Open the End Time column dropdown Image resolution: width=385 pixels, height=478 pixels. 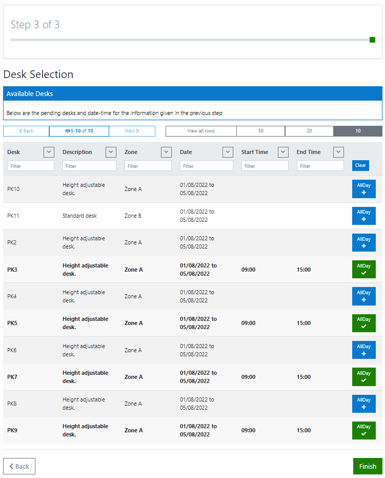[338, 152]
